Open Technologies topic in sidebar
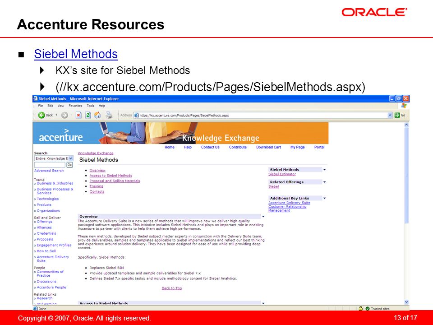This screenshot has width=433, height=325. coord(48,199)
